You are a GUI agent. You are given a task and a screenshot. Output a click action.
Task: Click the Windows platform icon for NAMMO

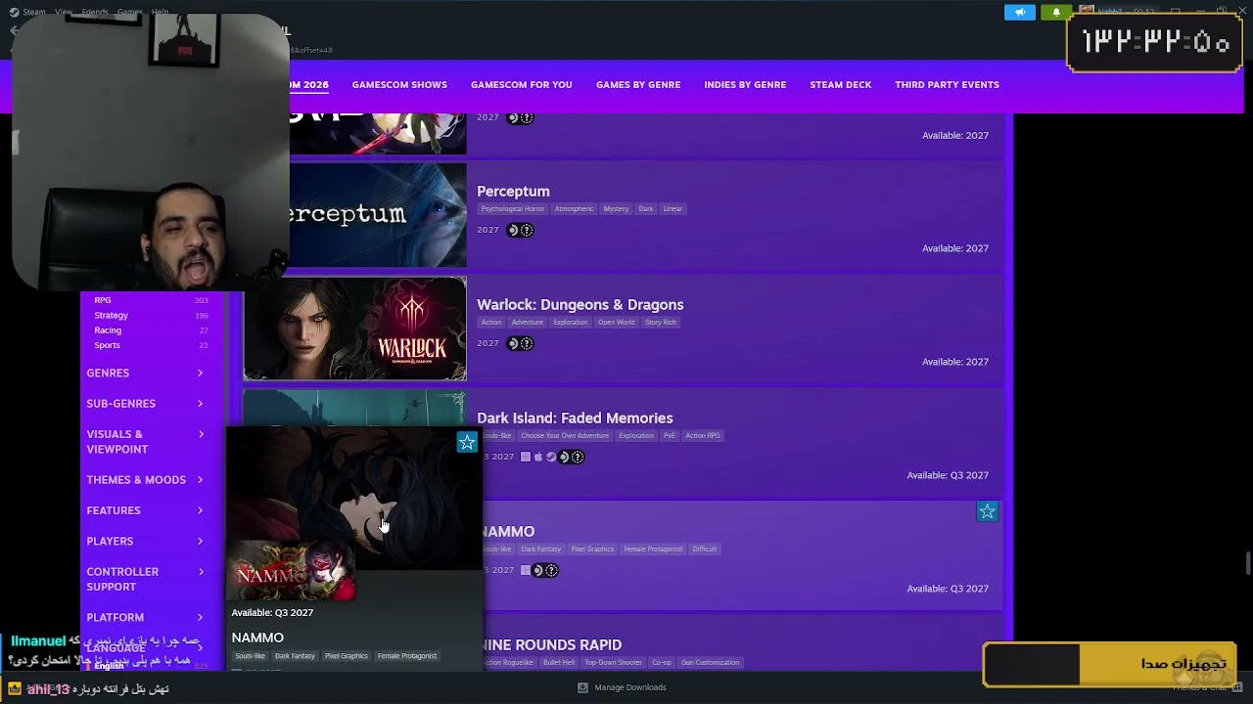coord(526,570)
